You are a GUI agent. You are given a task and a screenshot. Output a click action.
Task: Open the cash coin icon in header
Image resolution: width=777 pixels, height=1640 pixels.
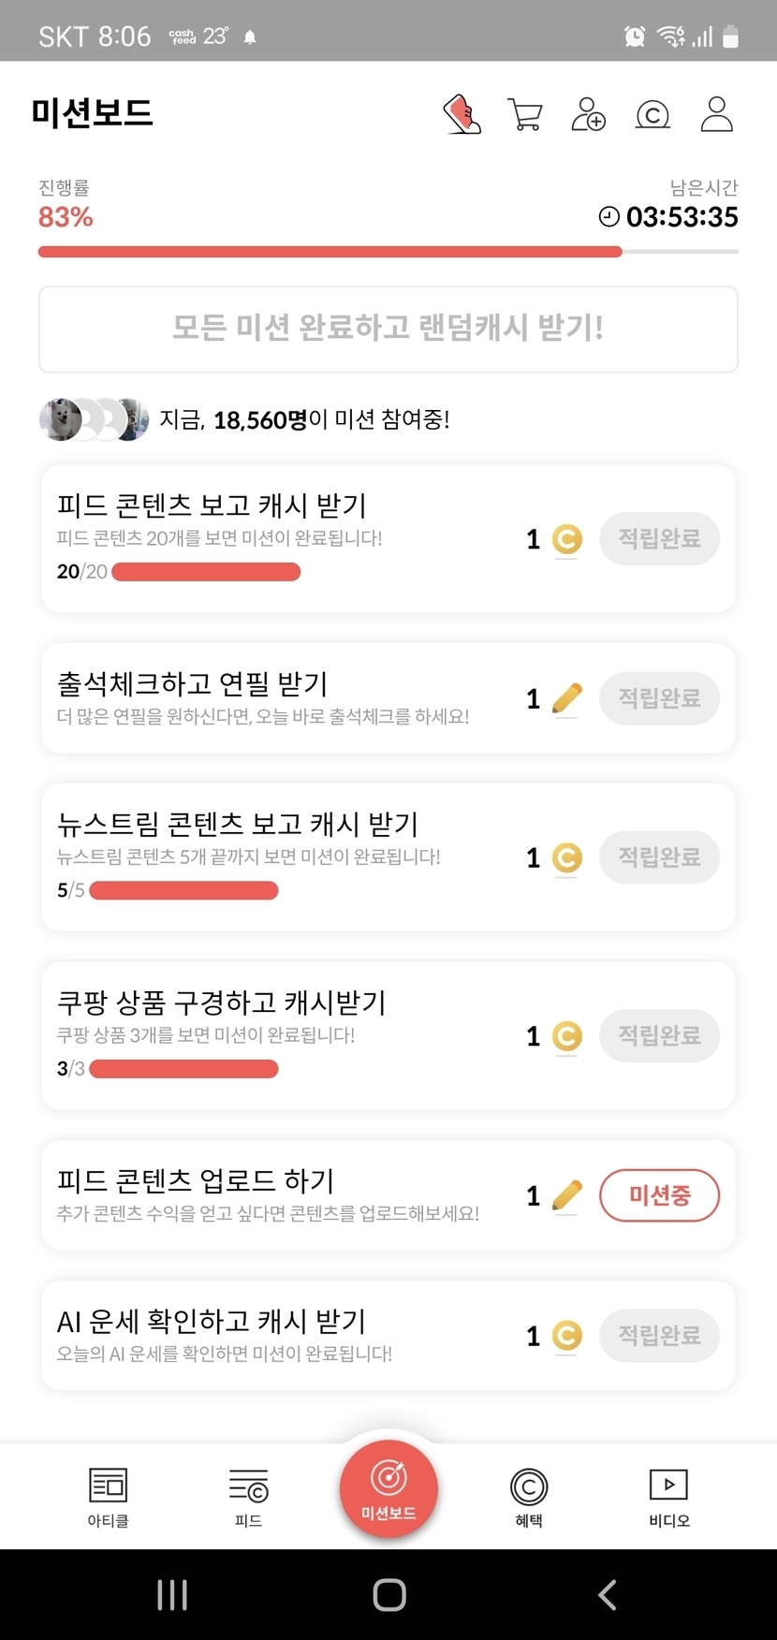coord(652,114)
